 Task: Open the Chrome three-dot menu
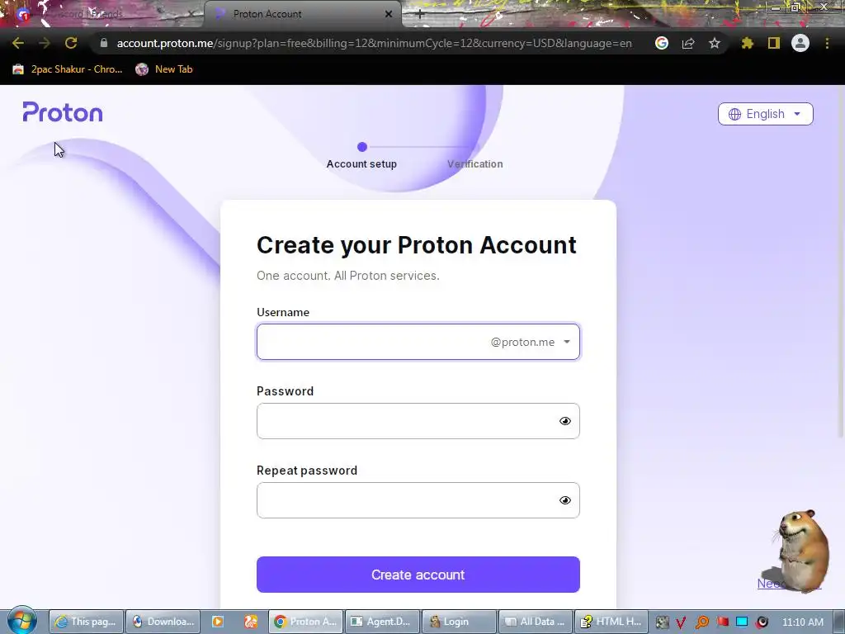click(x=827, y=43)
